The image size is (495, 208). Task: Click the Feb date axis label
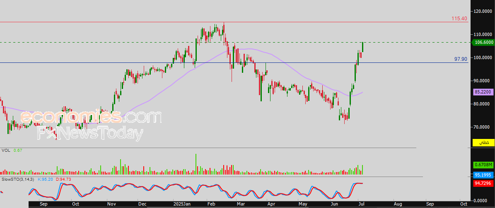tap(211, 204)
